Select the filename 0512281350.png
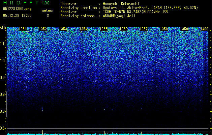 (17, 9)
